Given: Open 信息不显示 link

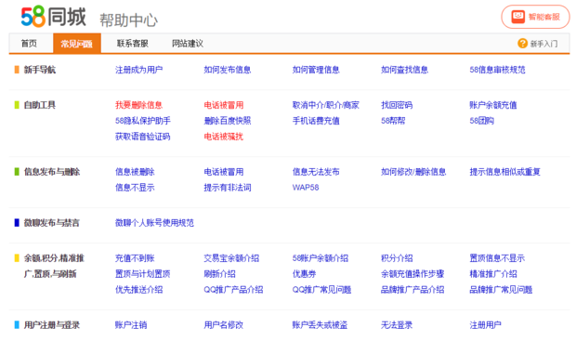Looking at the screenshot, I should (135, 188).
